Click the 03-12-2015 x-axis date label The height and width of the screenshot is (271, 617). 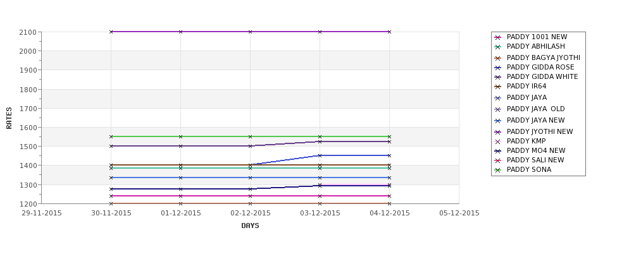click(x=320, y=213)
